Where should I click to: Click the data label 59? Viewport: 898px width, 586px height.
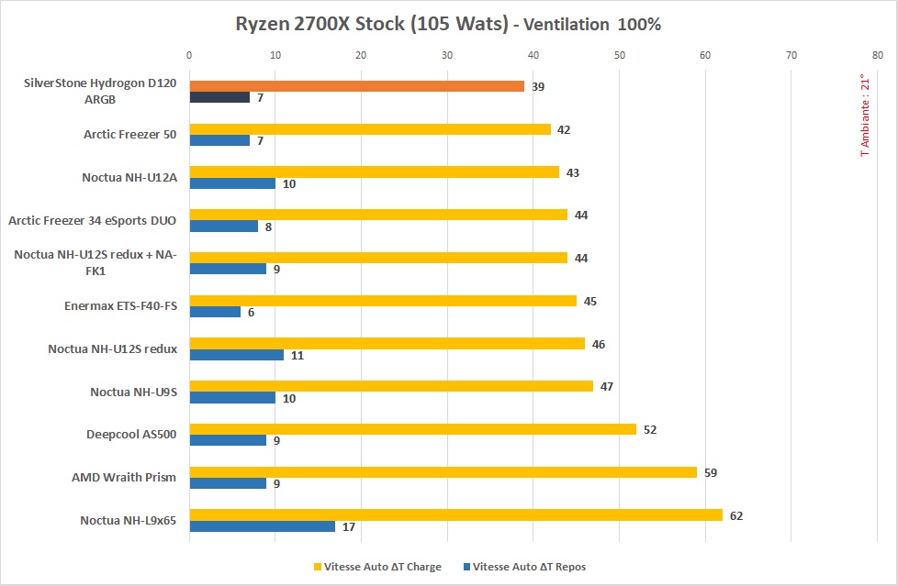pos(711,472)
